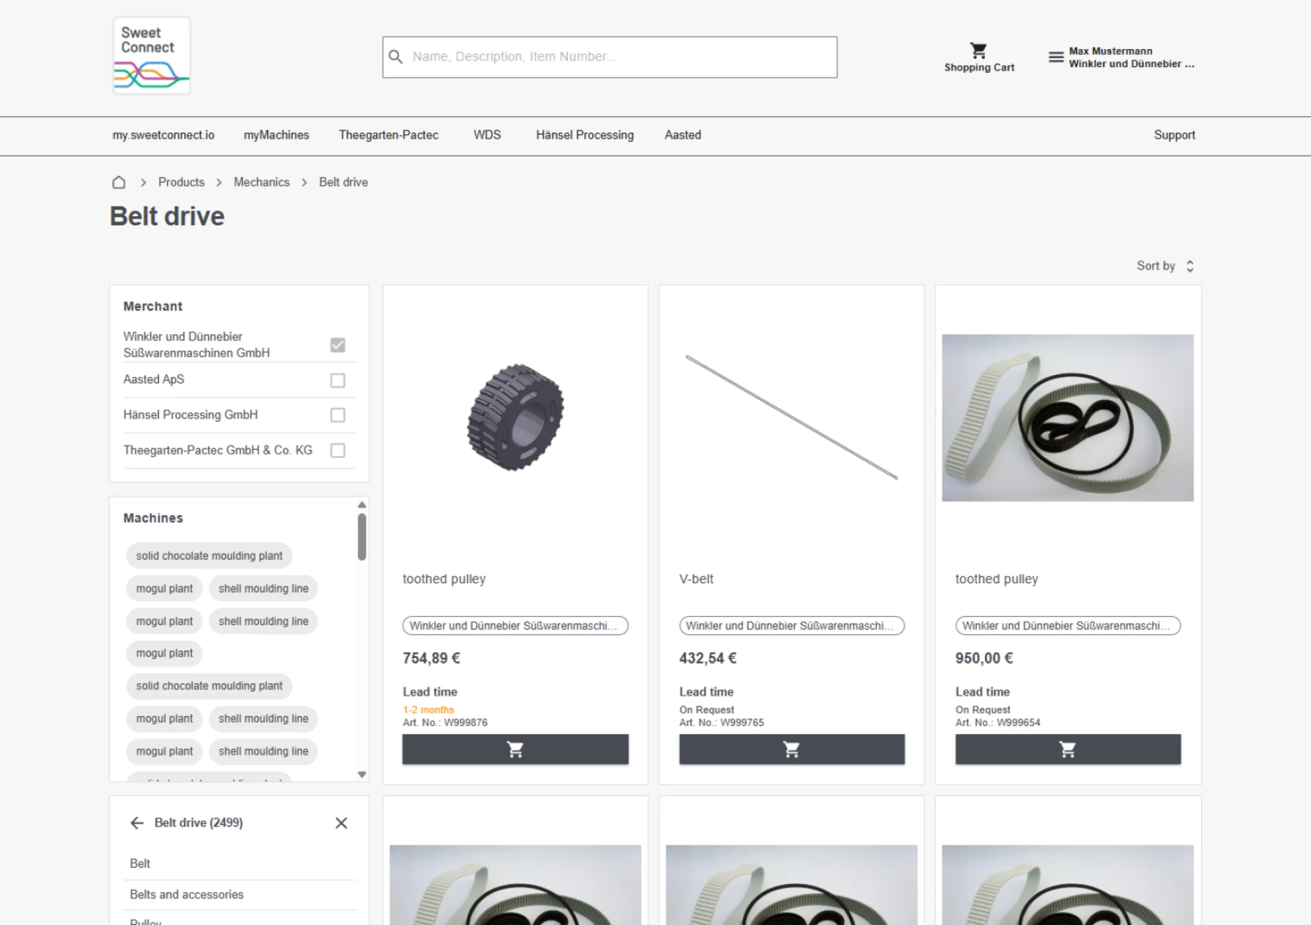The width and height of the screenshot is (1311, 925).
Task: Click merchant tag on the V-belt card
Action: click(x=792, y=626)
